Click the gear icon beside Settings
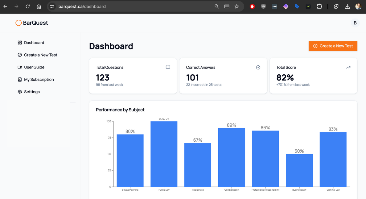366x199 pixels. pos(20,92)
